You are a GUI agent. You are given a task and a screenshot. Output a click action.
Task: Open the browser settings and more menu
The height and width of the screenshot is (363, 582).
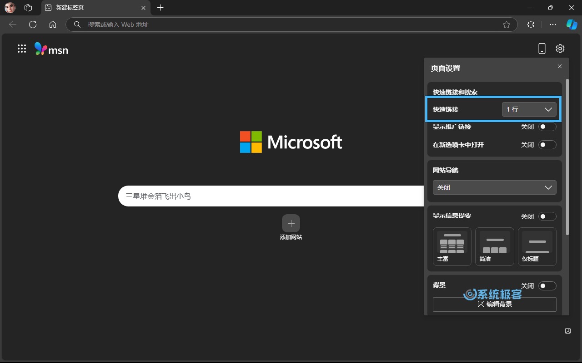click(x=553, y=25)
